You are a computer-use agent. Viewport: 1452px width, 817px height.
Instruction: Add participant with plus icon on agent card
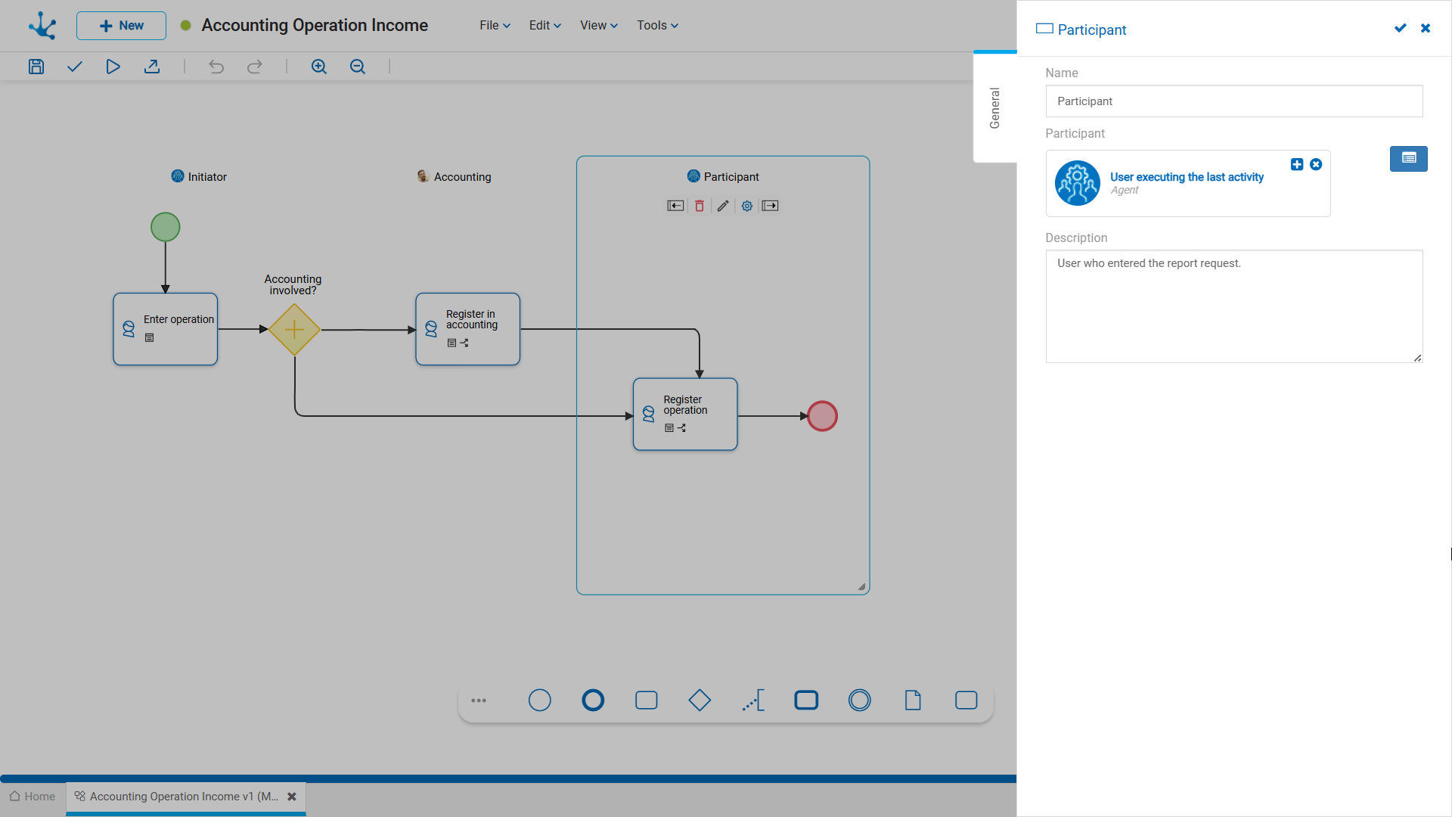point(1297,164)
